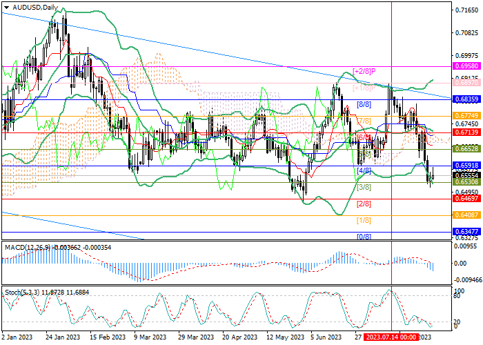Click the 0.71650 price scale value
483x345 pixels.
(466, 10)
